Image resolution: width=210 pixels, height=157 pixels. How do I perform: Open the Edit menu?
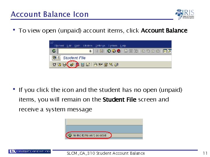click(x=69, y=46)
